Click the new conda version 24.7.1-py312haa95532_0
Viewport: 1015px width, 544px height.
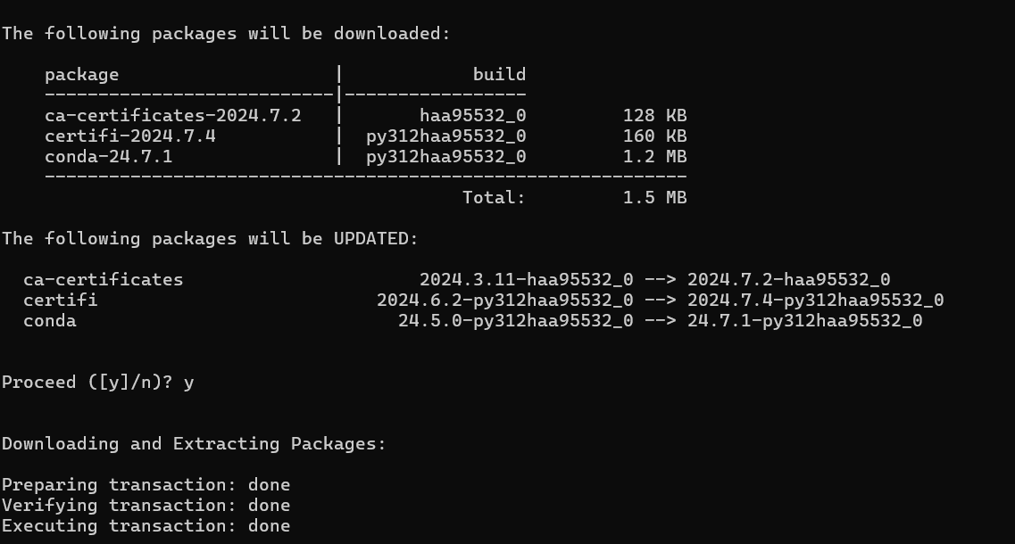pyautogui.click(x=804, y=320)
